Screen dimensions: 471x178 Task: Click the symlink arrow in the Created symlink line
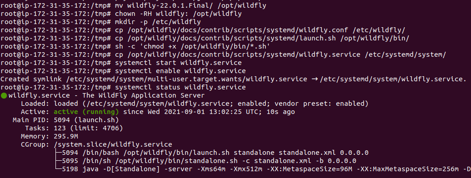click(x=314, y=79)
